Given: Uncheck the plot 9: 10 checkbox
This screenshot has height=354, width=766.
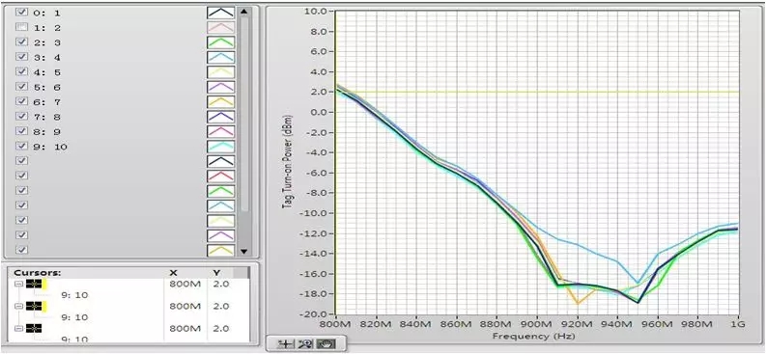Looking at the screenshot, I should click(21, 146).
